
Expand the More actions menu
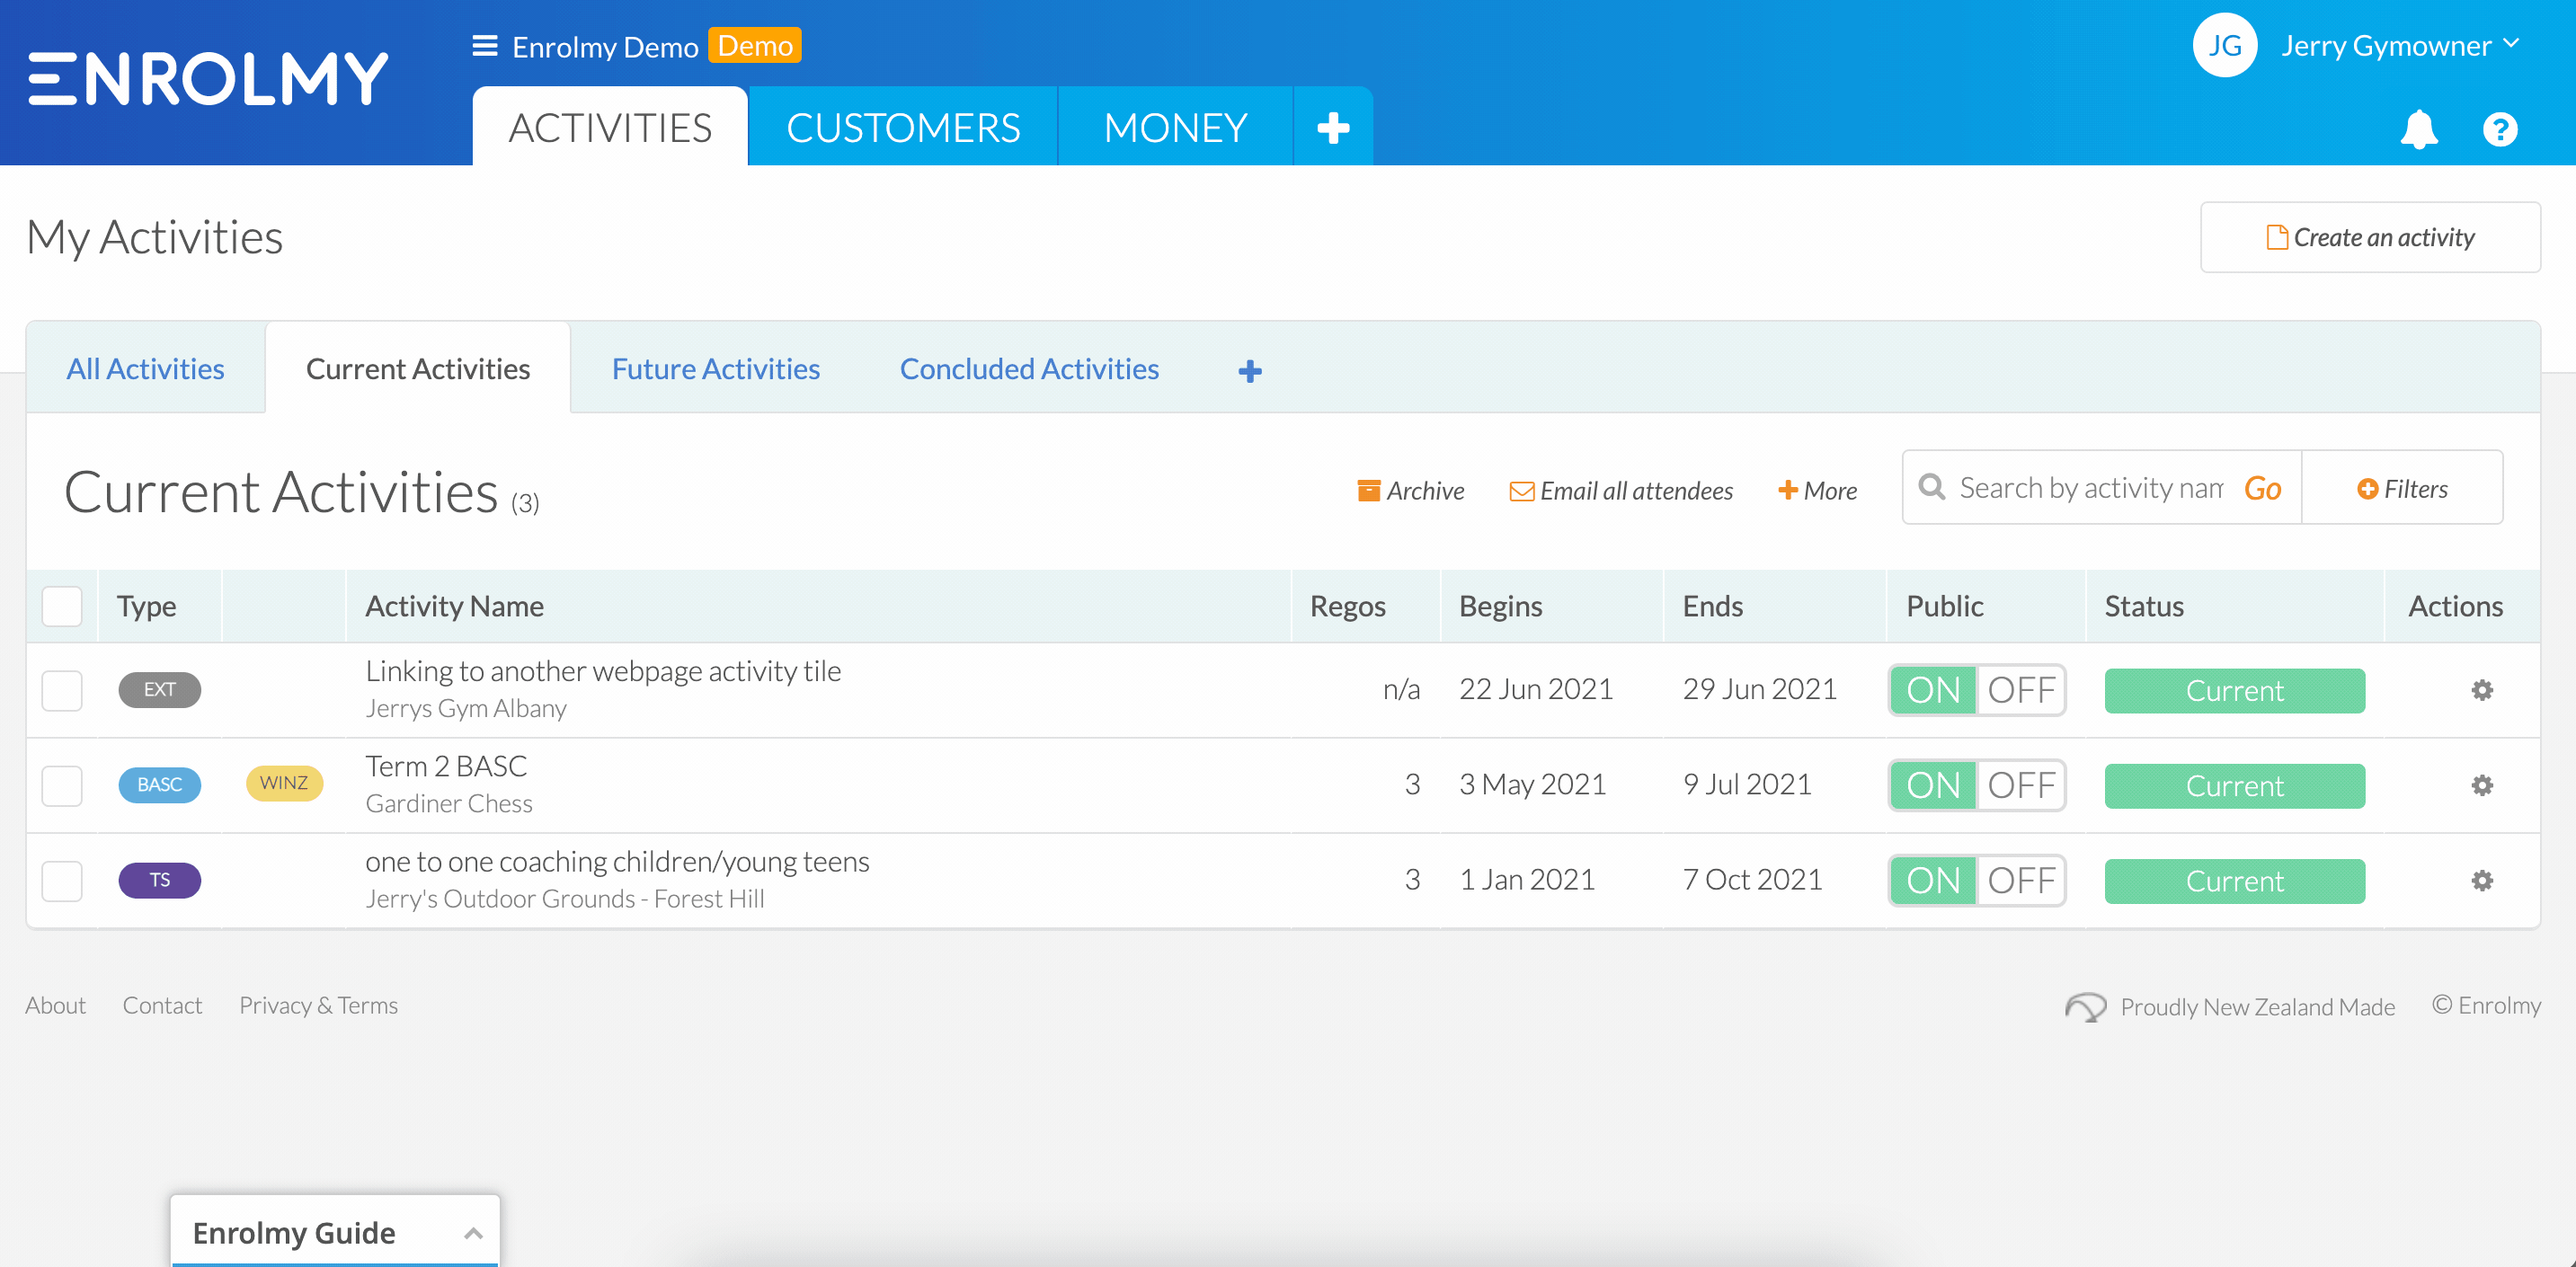coord(1817,490)
